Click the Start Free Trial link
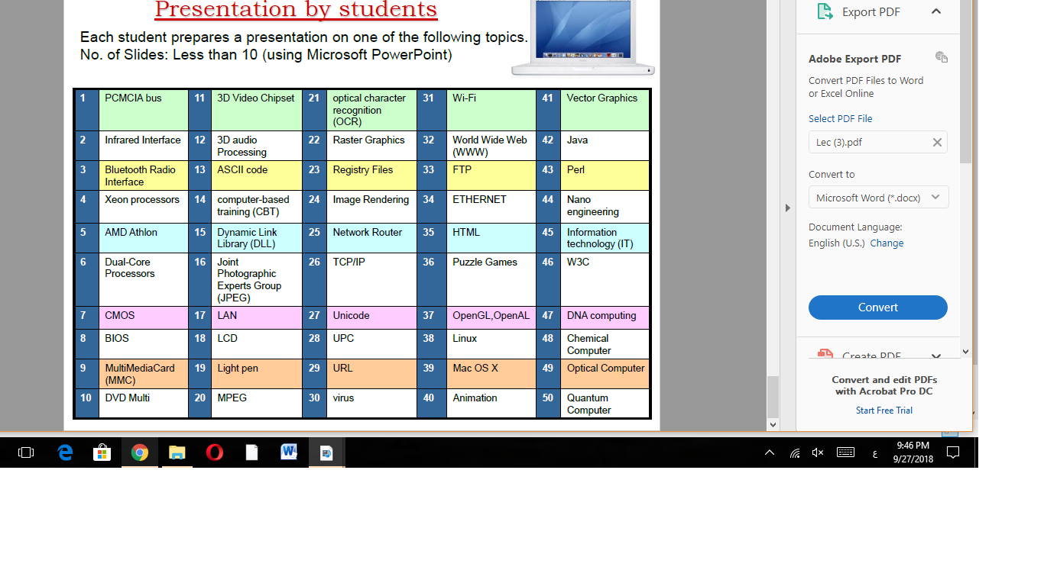This screenshot has width=1044, height=586. pyautogui.click(x=884, y=411)
